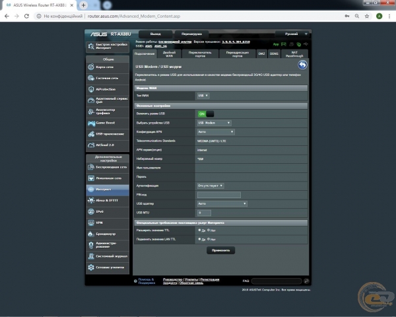Viewport: 396px width, 317px height.
Task: Open Анализатор трафика in the sidebar
Action: 108,112
